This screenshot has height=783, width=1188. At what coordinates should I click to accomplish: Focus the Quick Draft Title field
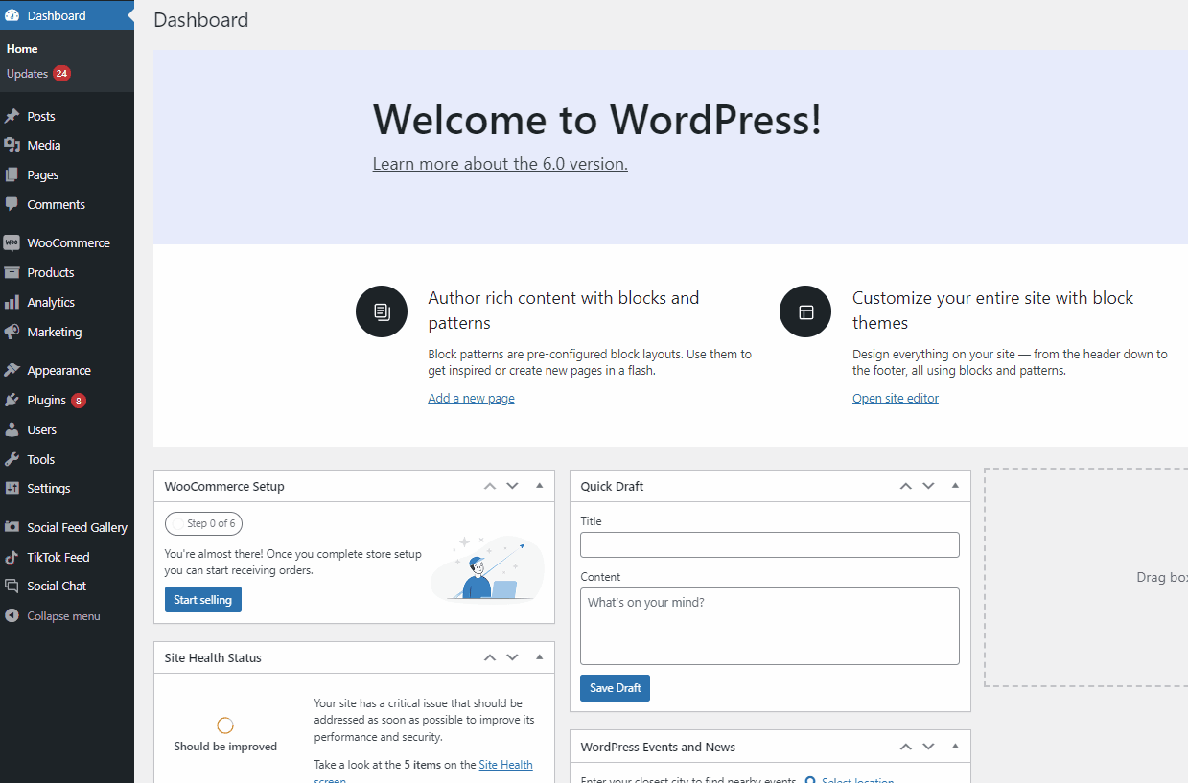(x=770, y=545)
